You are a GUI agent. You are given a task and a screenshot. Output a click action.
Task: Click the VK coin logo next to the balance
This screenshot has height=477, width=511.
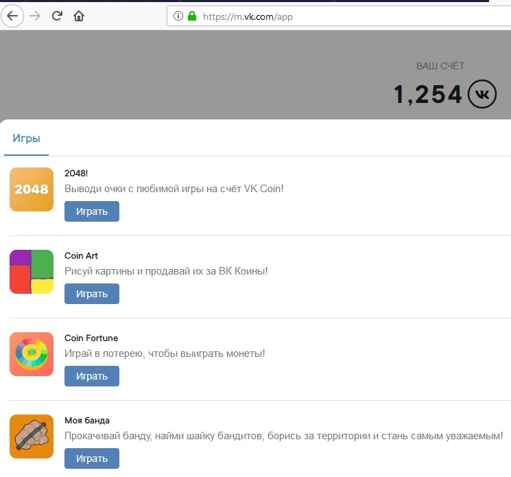tap(482, 94)
